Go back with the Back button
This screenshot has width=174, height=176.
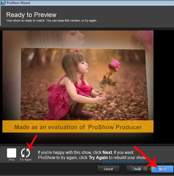pos(137,169)
